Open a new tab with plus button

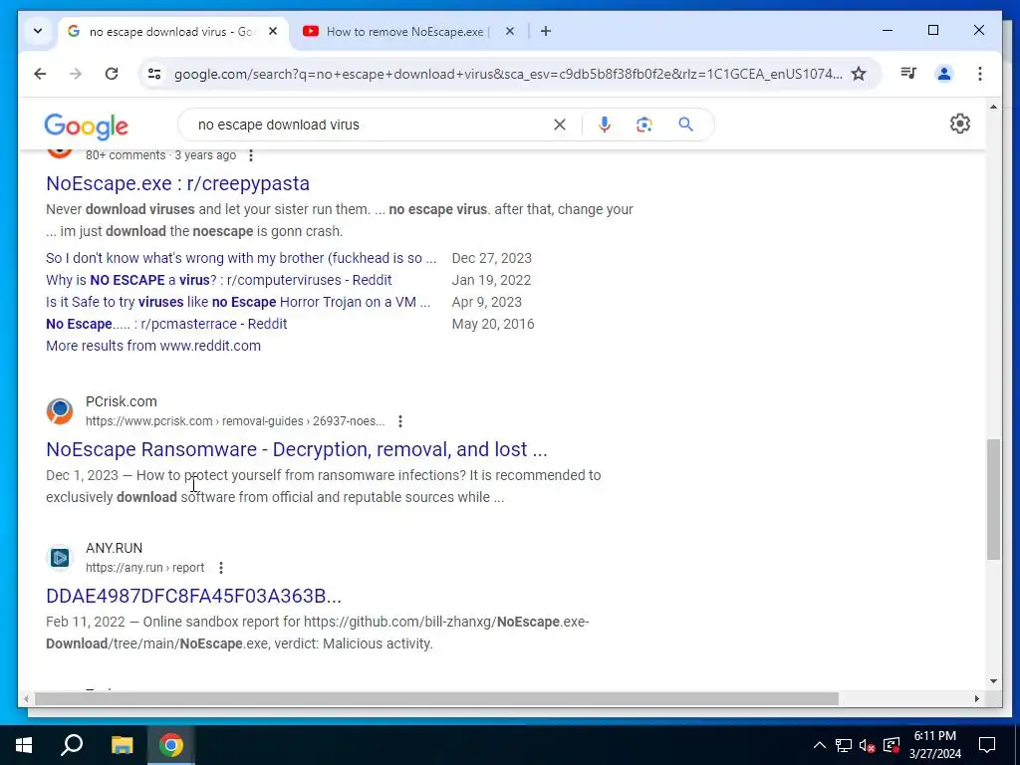546,31
